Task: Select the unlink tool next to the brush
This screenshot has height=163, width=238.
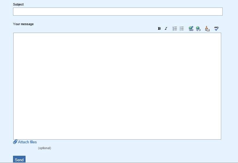Action: (198, 29)
